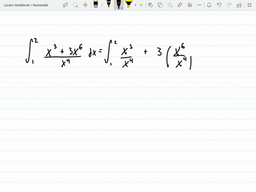The height and width of the screenshot is (192, 256).
Task: Open the share menu
Action: pos(239,5)
